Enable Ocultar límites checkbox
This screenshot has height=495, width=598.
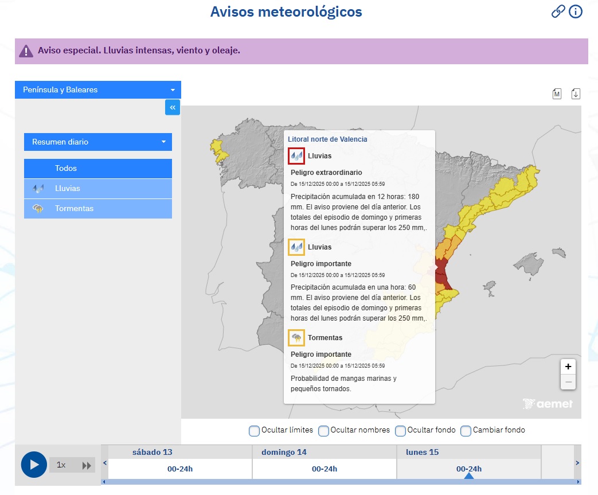pos(254,430)
